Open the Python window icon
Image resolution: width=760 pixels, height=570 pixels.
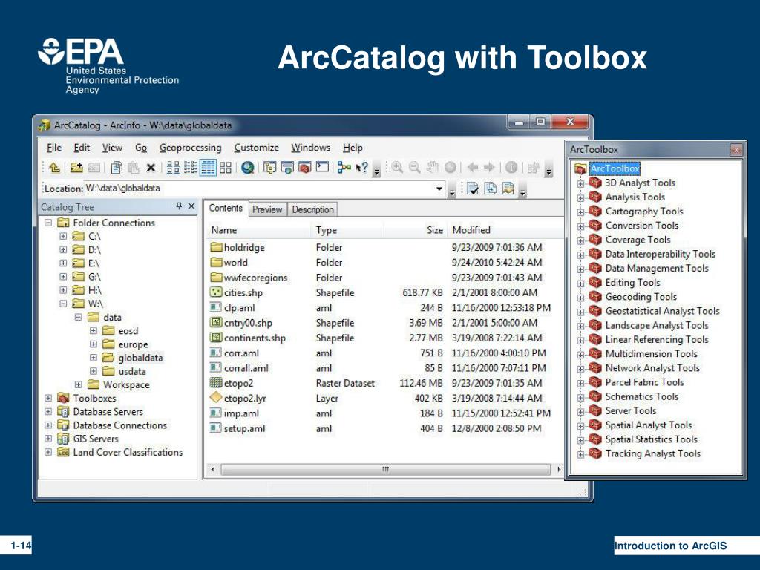click(322, 168)
